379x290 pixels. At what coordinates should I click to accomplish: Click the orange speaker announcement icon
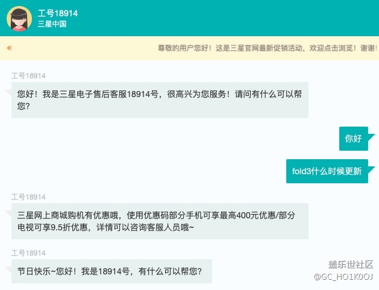(x=9, y=48)
